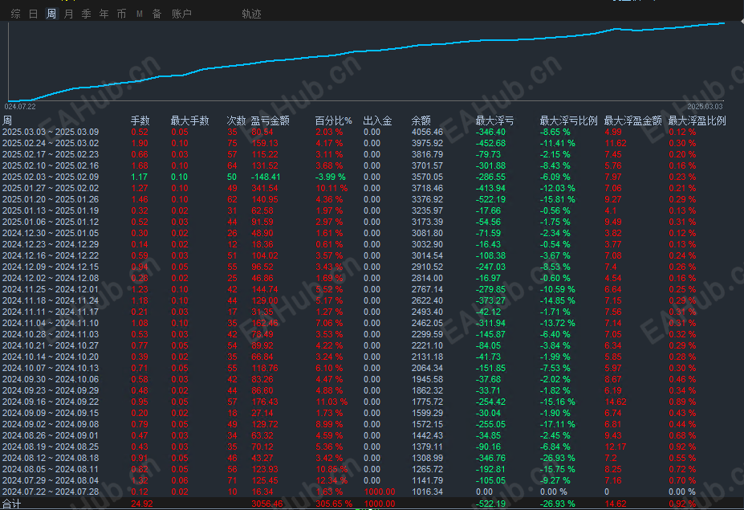The width and height of the screenshot is (744, 510).
Task: Click the 12.34 % percentage cell
Action: pyautogui.click(x=331, y=480)
